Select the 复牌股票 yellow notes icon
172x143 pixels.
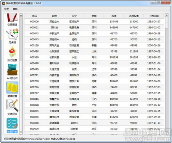pyautogui.click(x=12, y=88)
